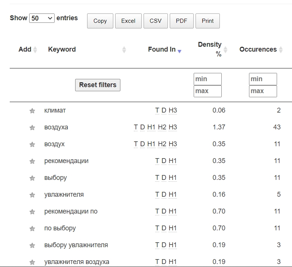Star the увлажнителя keyword

click(32, 195)
